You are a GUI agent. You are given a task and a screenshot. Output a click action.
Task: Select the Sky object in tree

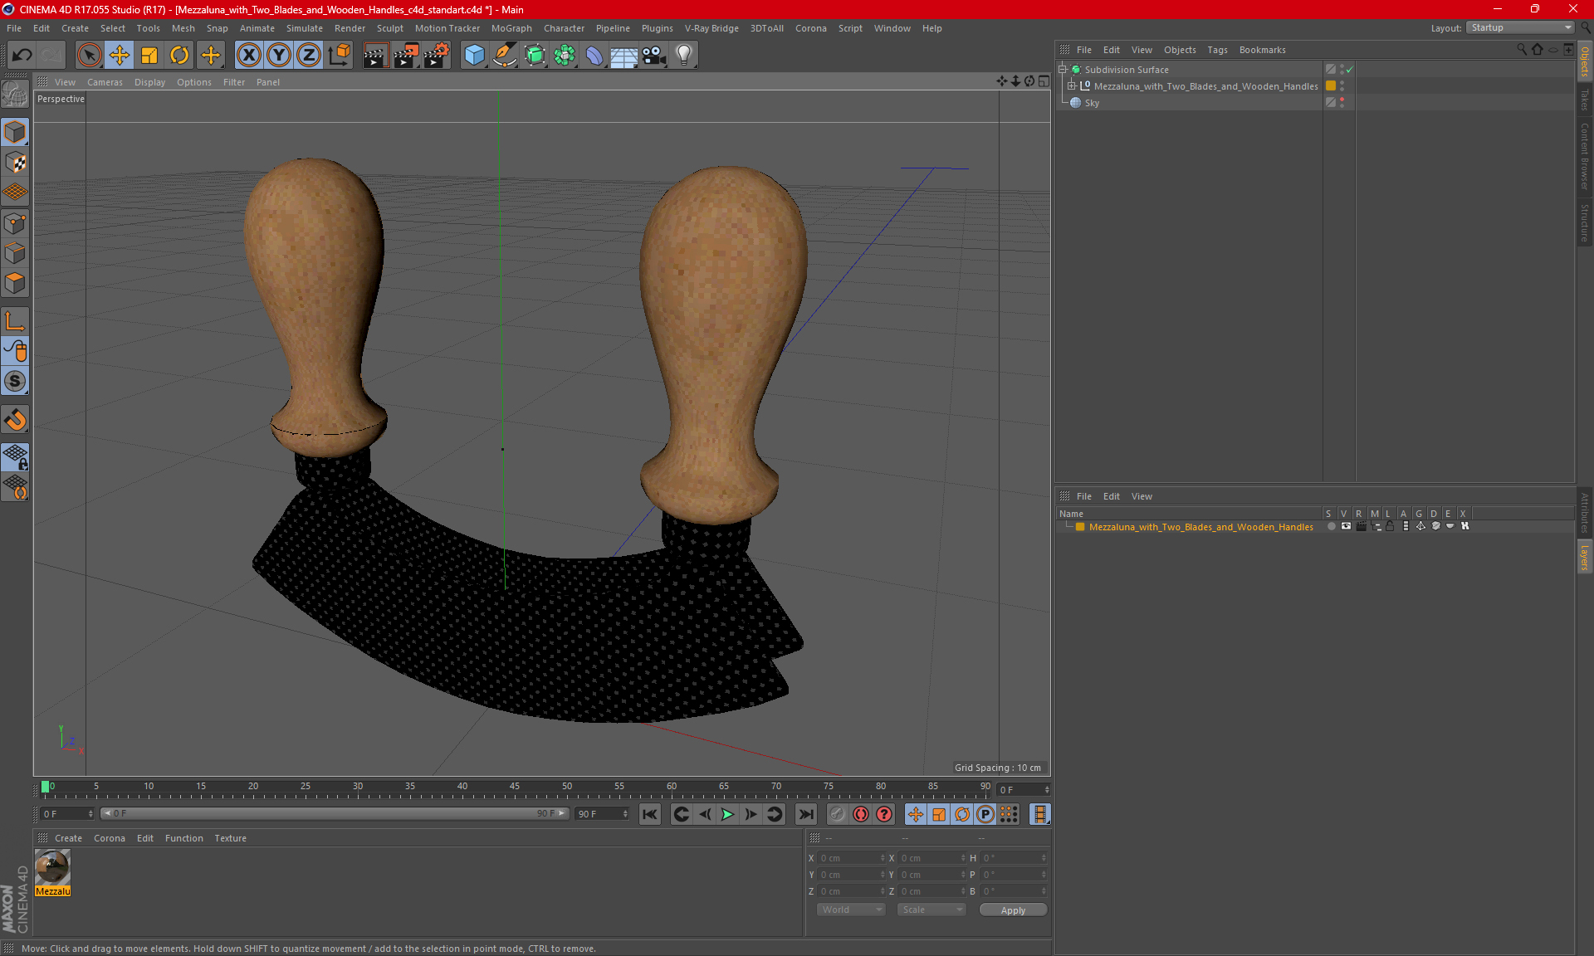tap(1092, 103)
